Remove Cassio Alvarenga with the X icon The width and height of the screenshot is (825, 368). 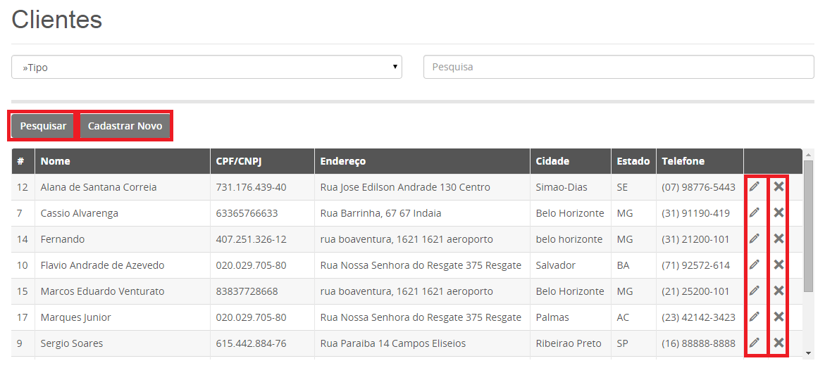[x=779, y=212]
